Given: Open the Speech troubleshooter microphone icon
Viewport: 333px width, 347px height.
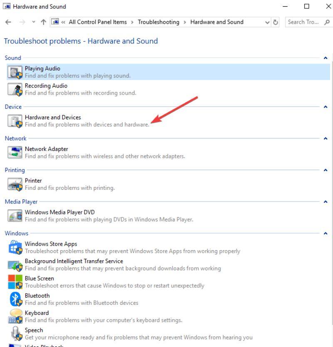Looking at the screenshot, I should [x=16, y=334].
